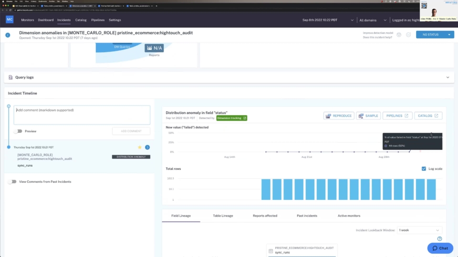Switch to the Active monitors tab
Screen dimensions: 458x257
click(x=349, y=216)
